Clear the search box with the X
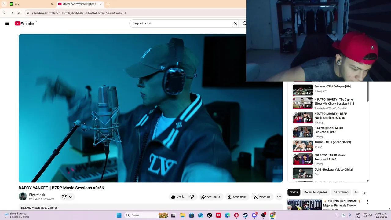The height and width of the screenshot is (220, 391). click(235, 24)
